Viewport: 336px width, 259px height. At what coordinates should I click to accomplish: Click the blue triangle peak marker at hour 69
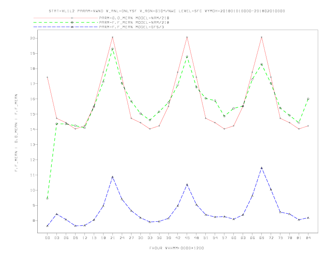coord(262,168)
